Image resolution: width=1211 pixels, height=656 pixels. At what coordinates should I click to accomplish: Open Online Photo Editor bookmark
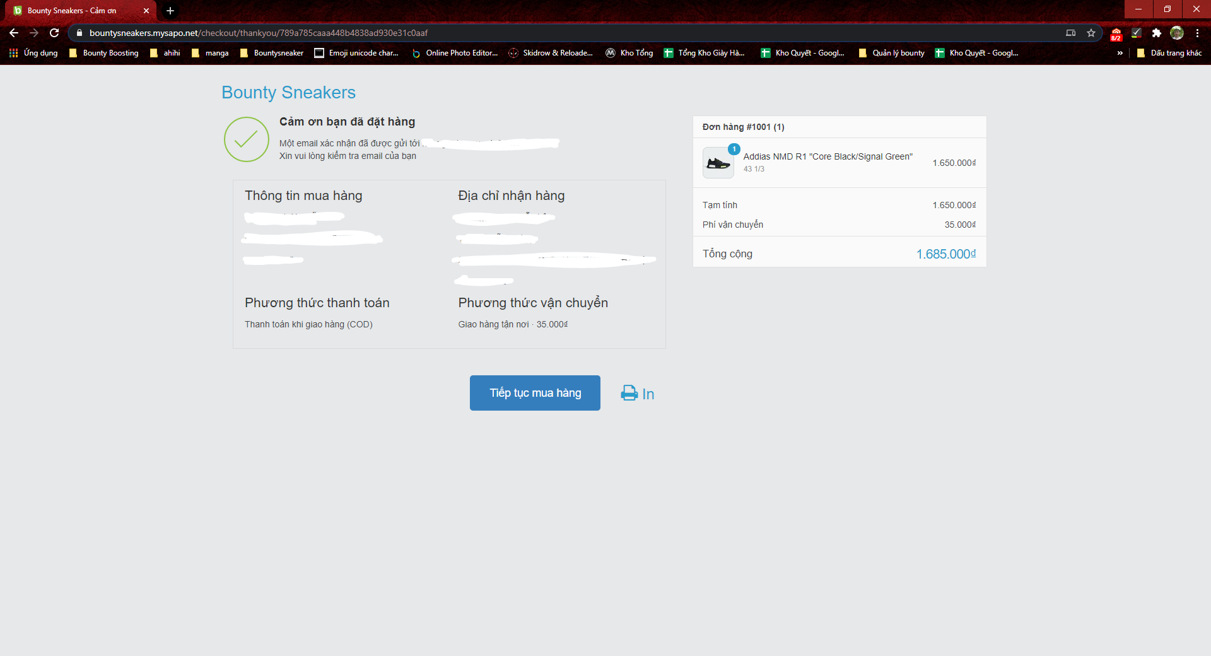click(x=455, y=53)
